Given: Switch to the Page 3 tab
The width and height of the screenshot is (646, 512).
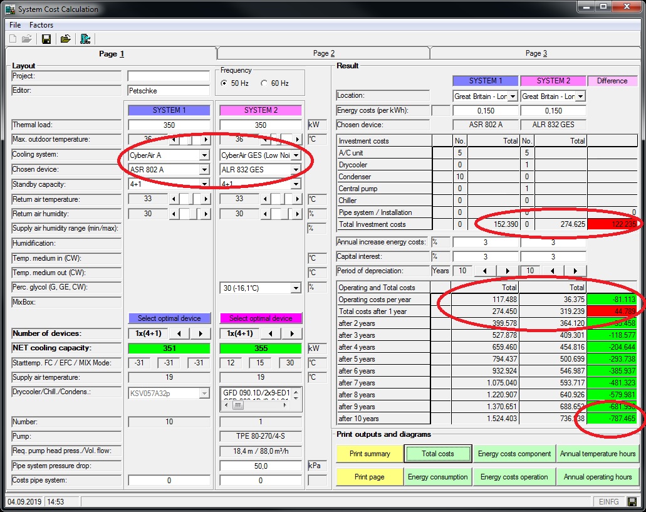Looking at the screenshot, I should [x=536, y=53].
